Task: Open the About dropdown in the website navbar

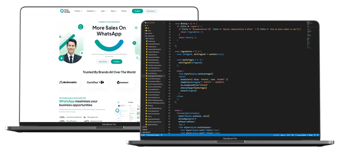Action: click(114, 11)
